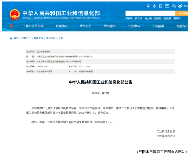Open the Weibo icon in header
188x155 pixels.
(180, 6)
